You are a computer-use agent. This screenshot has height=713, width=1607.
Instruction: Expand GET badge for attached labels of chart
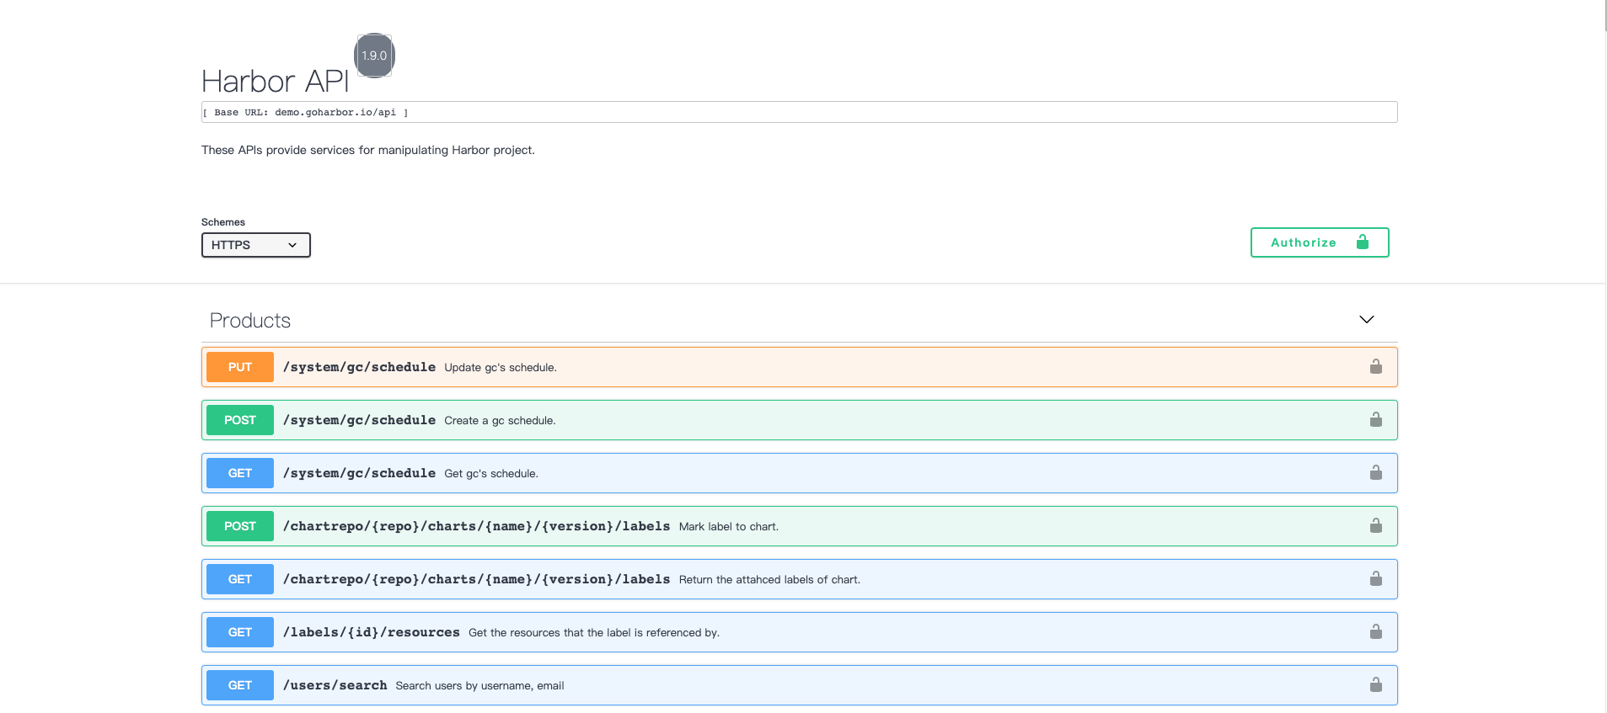[240, 579]
